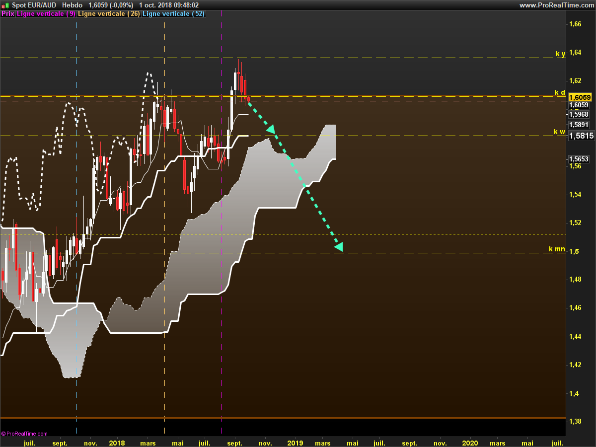The image size is (596, 447).
Task: Click the teal arrowhead above the cloud
Action: [271, 130]
